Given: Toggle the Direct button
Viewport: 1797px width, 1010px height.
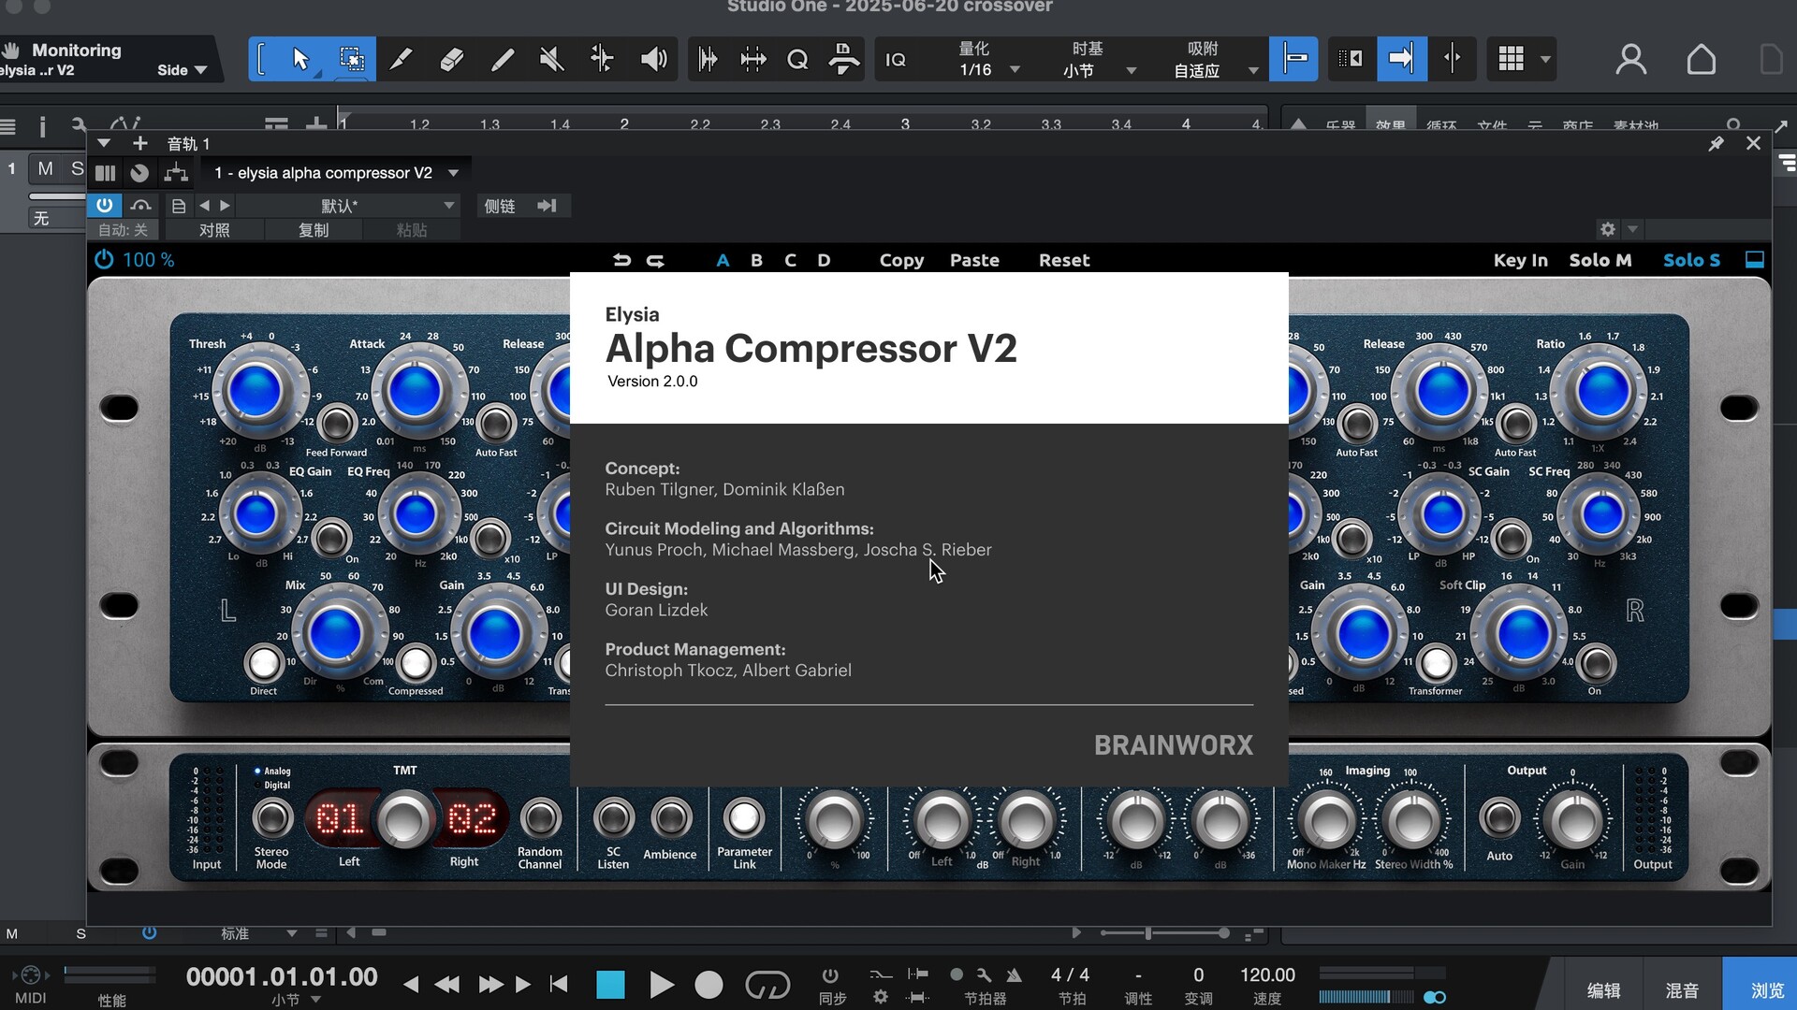Looking at the screenshot, I should point(263,663).
